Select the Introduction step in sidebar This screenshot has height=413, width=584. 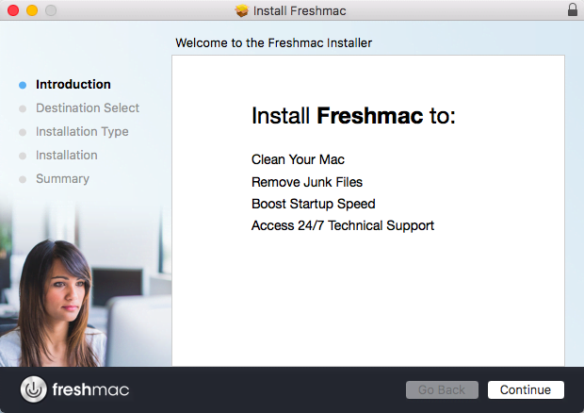click(x=73, y=84)
